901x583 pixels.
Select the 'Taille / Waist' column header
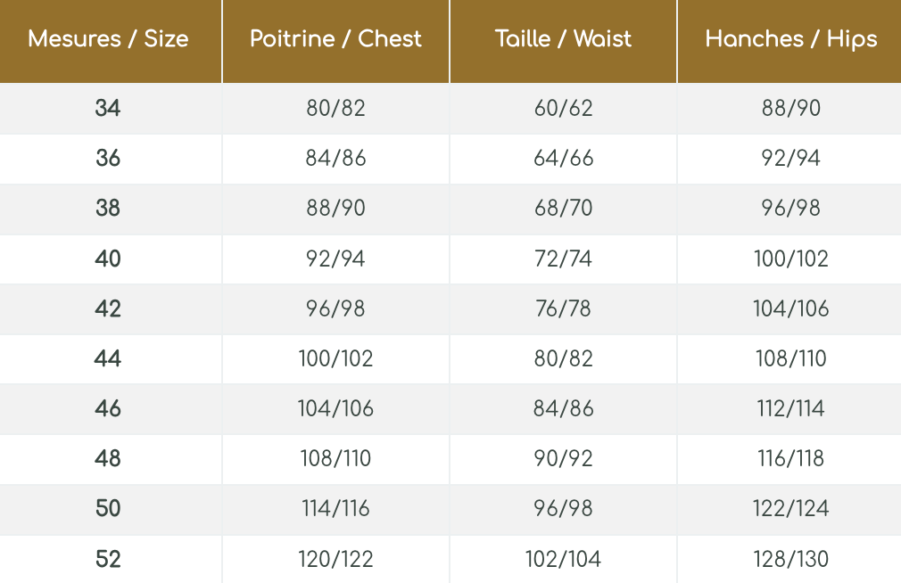click(x=563, y=39)
